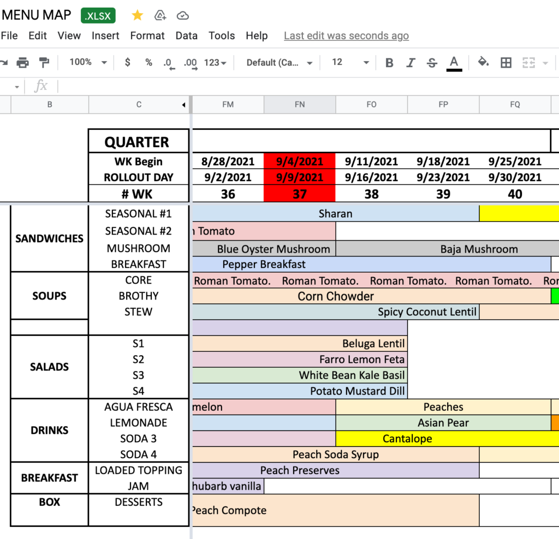Viewport: 559px width, 539px height.
Task: Click the fx formula icon
Action: [40, 86]
